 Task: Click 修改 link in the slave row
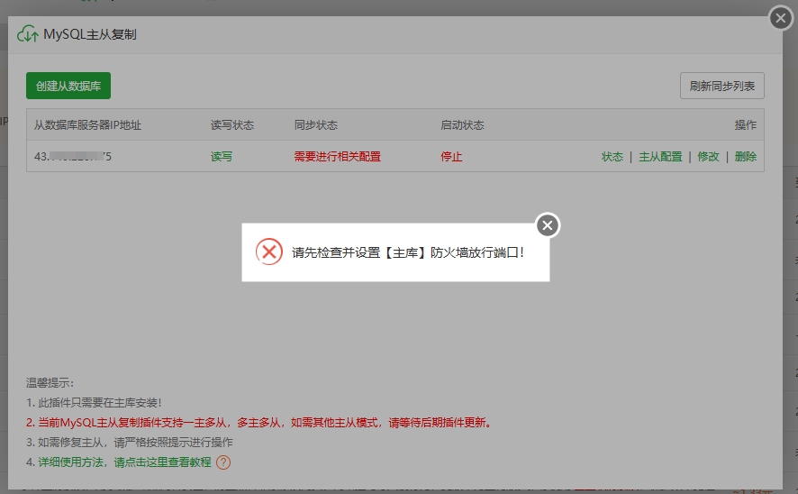pyautogui.click(x=708, y=156)
